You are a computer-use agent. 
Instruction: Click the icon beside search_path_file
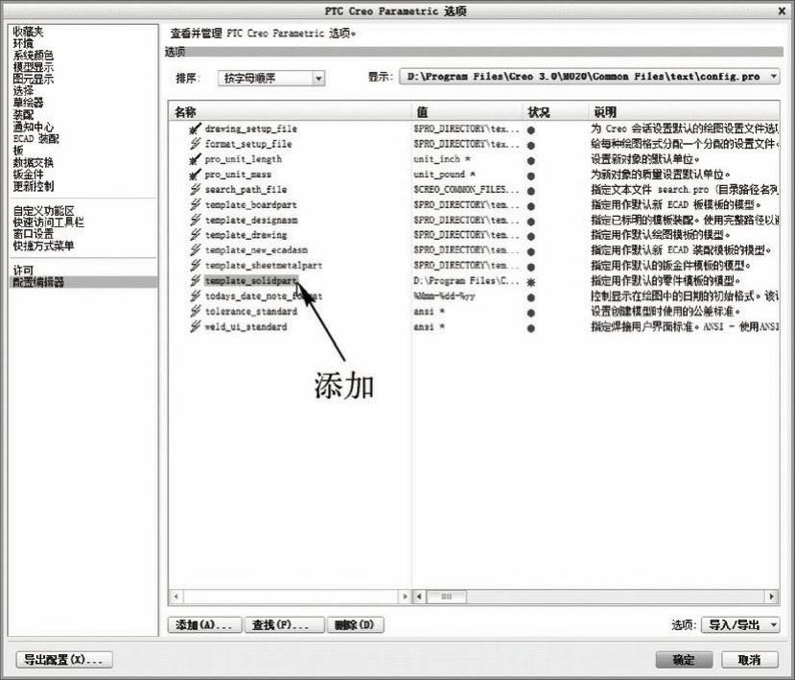pyautogui.click(x=195, y=190)
